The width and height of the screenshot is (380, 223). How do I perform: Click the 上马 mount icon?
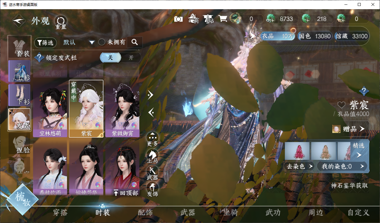pos(153,157)
